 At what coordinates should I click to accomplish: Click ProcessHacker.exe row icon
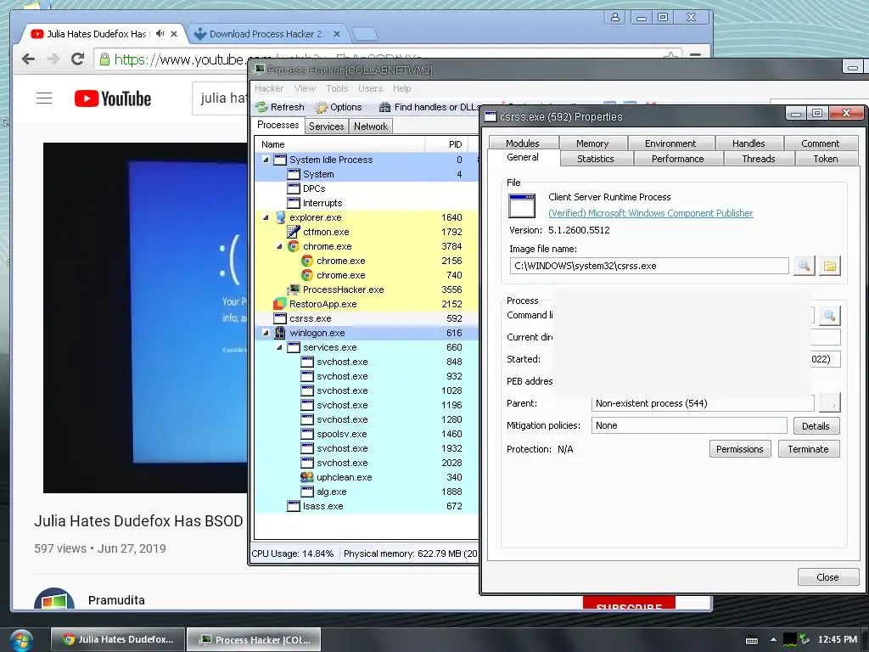(294, 289)
